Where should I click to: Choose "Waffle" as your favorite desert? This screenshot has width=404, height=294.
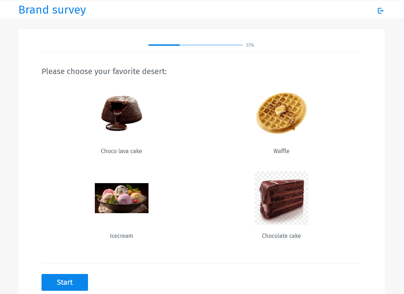pos(281,113)
